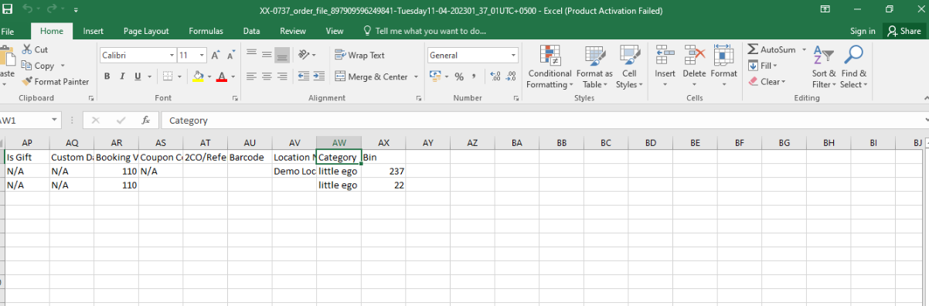Image resolution: width=929 pixels, height=306 pixels.
Task: Click the Sign in link
Action: [x=863, y=31]
